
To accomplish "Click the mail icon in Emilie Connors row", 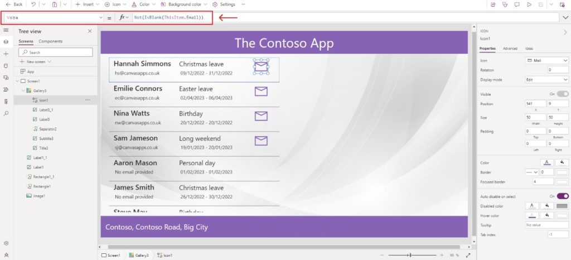I will pos(261,92).
